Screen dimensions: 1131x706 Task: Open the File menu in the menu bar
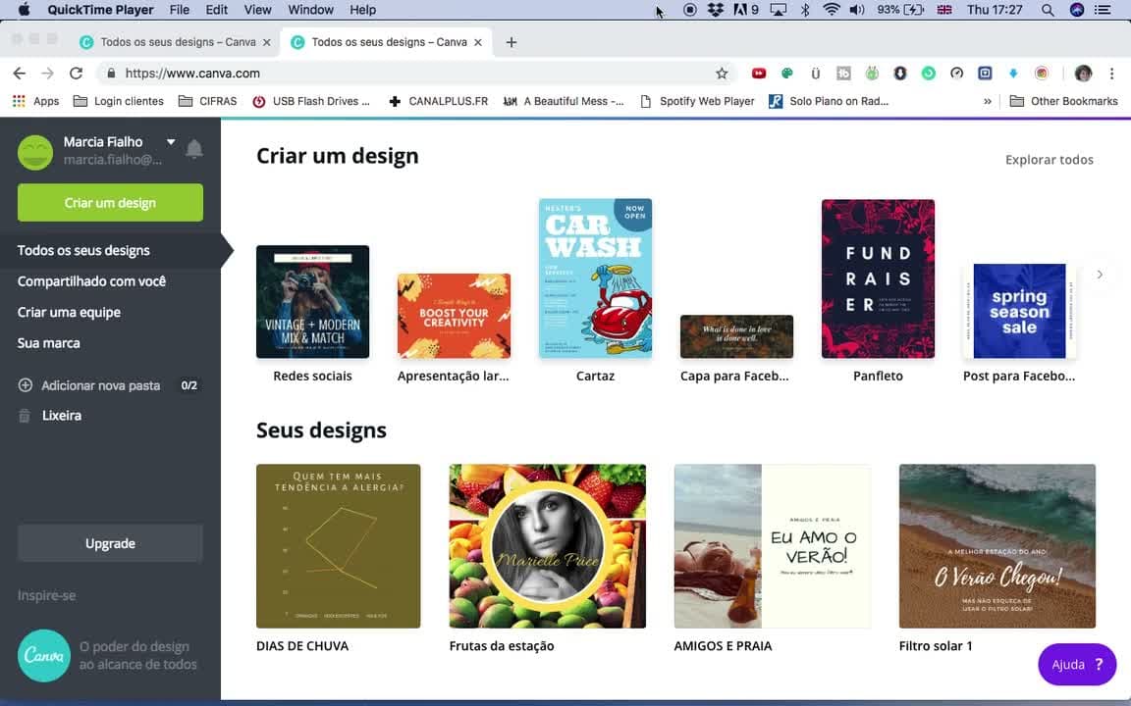pos(179,10)
